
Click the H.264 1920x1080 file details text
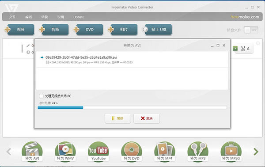91,62
